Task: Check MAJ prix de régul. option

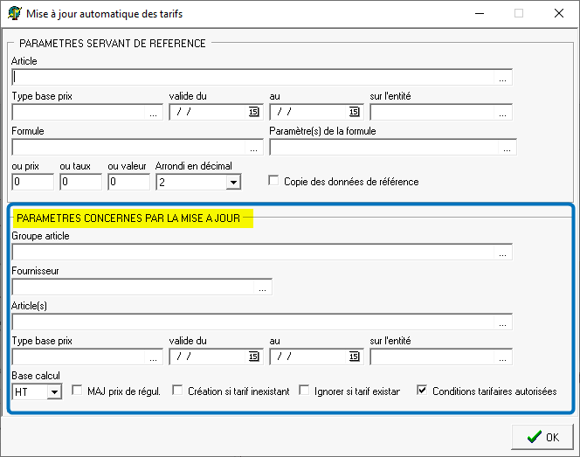Action: pos(77,391)
